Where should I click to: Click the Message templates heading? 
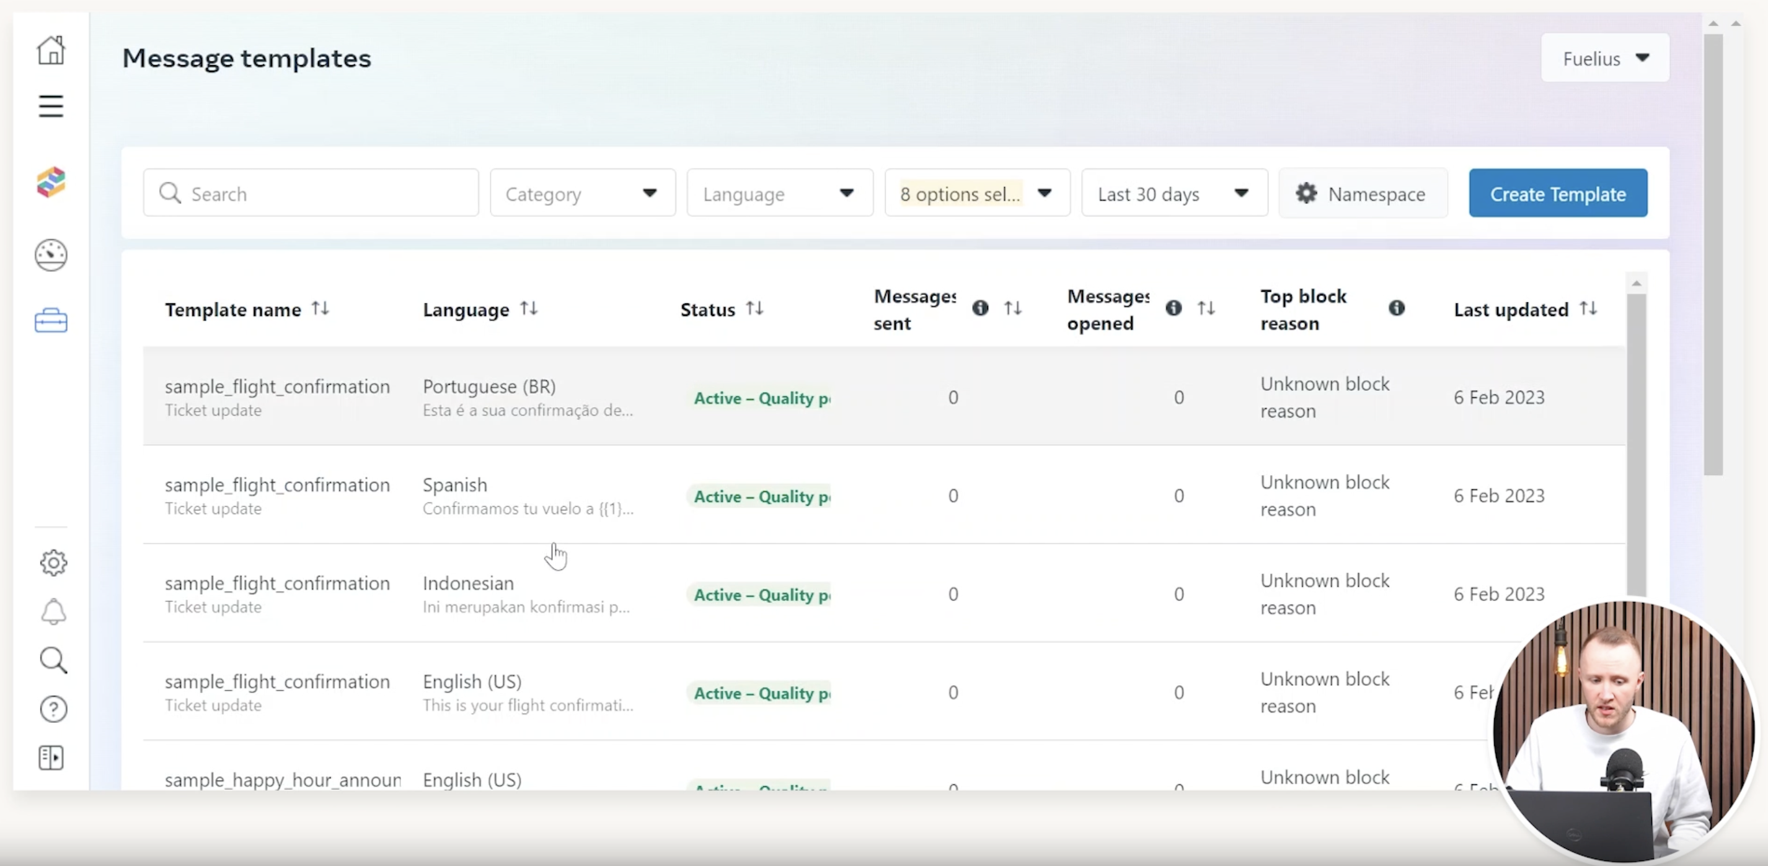pos(246,58)
